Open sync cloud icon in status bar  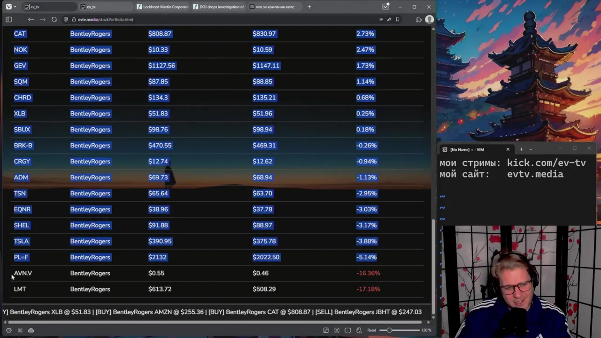tap(31, 330)
